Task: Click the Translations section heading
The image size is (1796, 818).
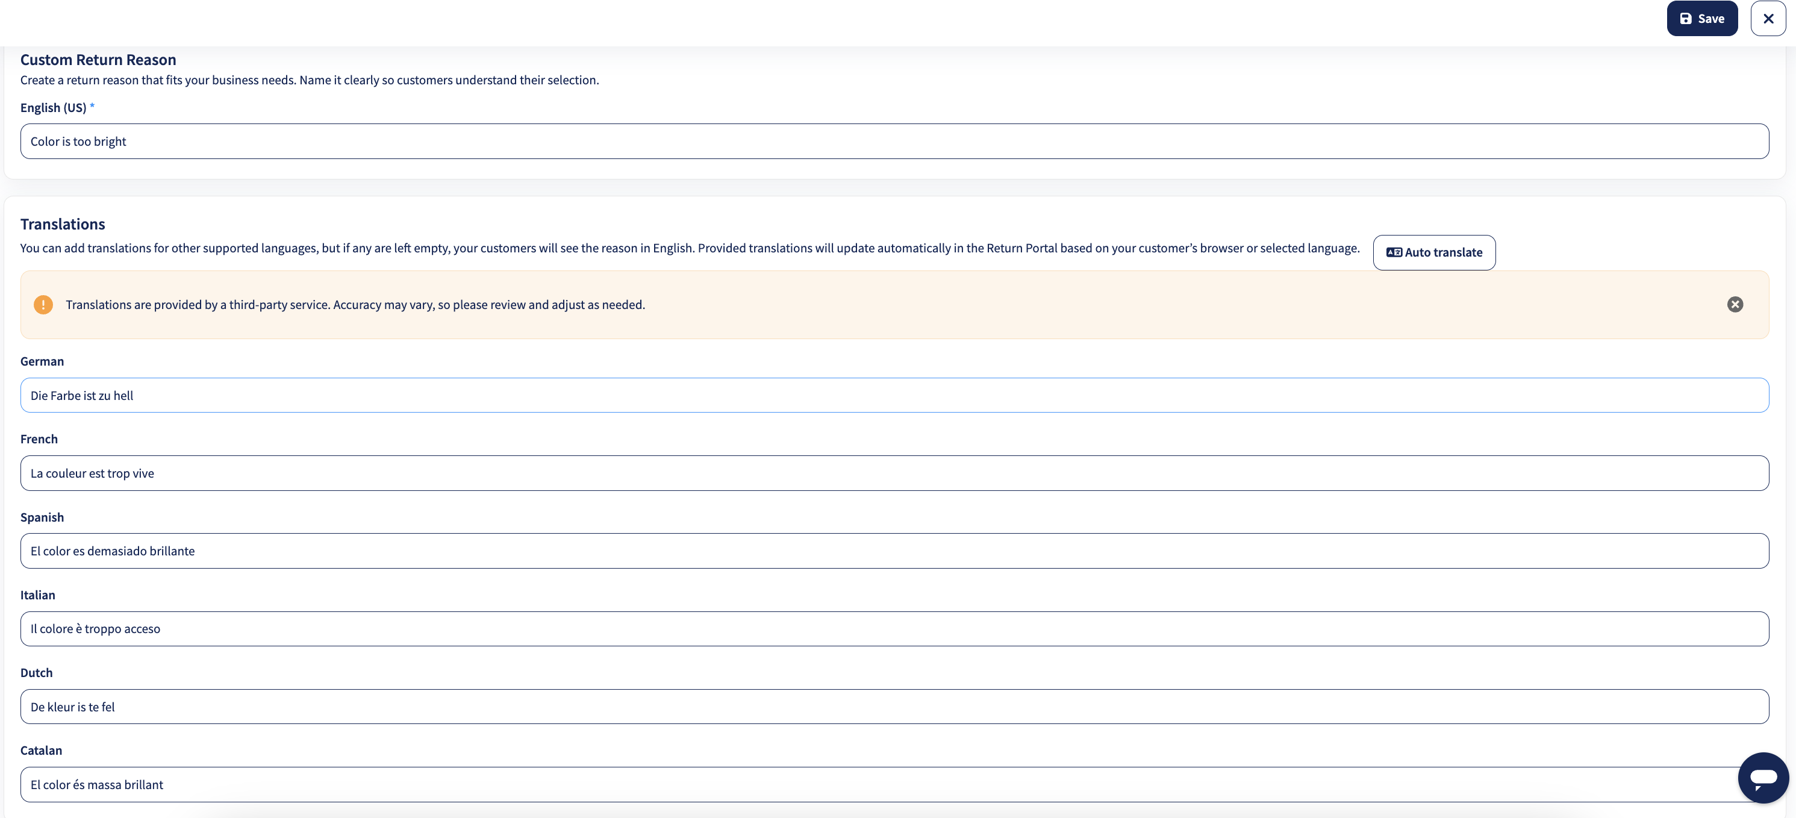Action: point(62,224)
